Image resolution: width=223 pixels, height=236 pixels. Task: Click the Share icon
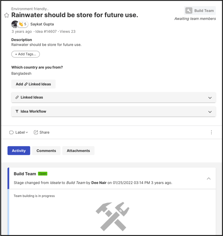point(36,132)
